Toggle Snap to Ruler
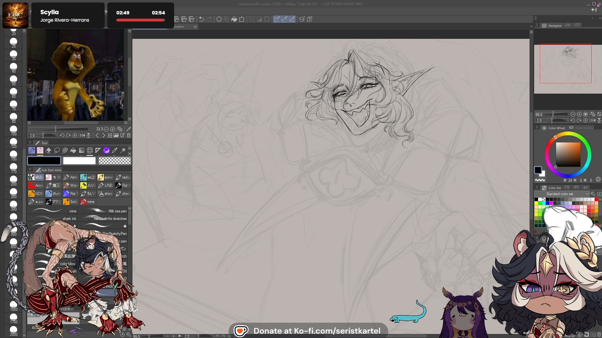Viewport: 602px width, 338px height. [x=277, y=19]
